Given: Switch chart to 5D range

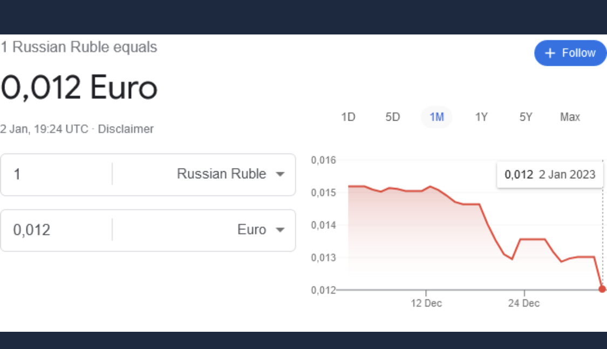Looking at the screenshot, I should (x=392, y=117).
